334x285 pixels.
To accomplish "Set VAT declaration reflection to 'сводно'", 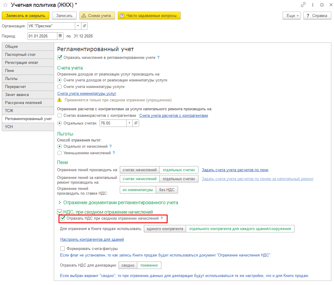I will click(x=128, y=265).
